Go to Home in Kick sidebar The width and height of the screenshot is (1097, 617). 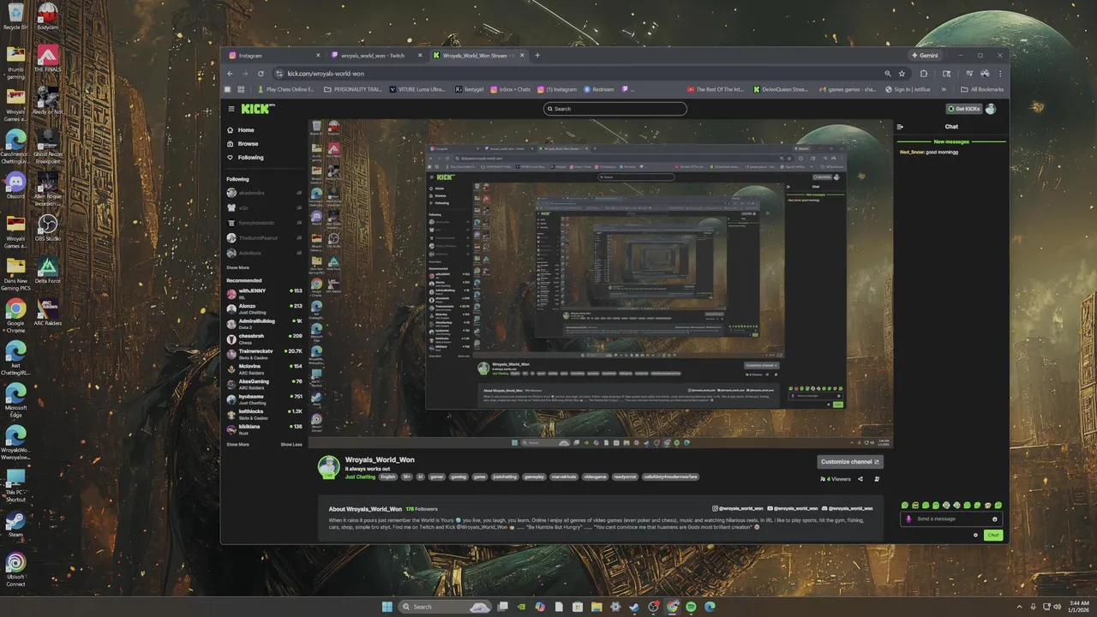pyautogui.click(x=246, y=130)
